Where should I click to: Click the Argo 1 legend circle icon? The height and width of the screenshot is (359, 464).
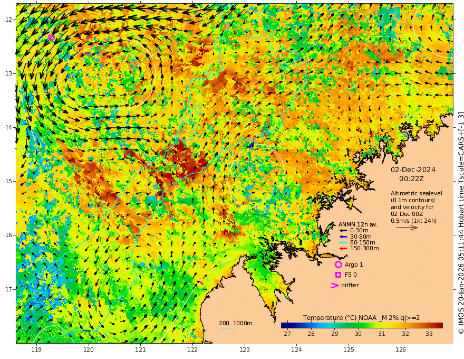point(338,264)
